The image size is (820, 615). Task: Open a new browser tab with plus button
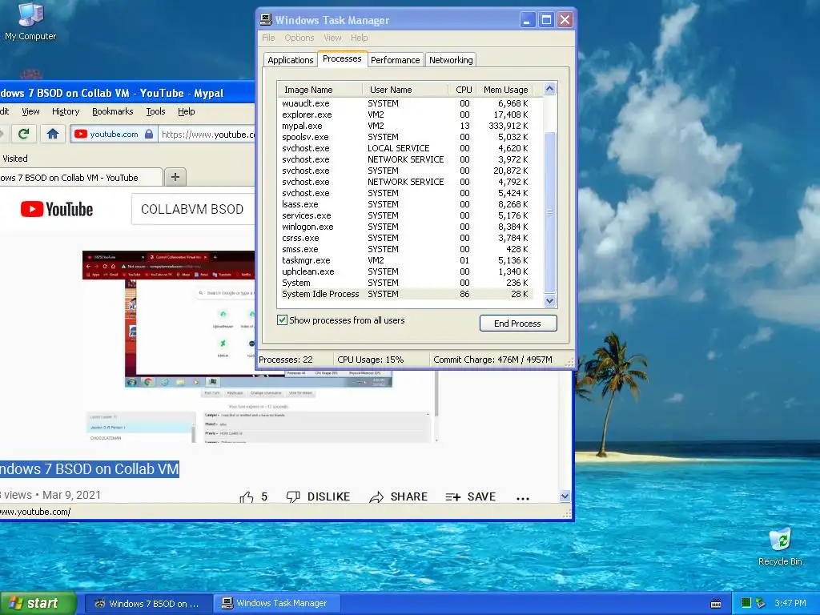tap(175, 177)
